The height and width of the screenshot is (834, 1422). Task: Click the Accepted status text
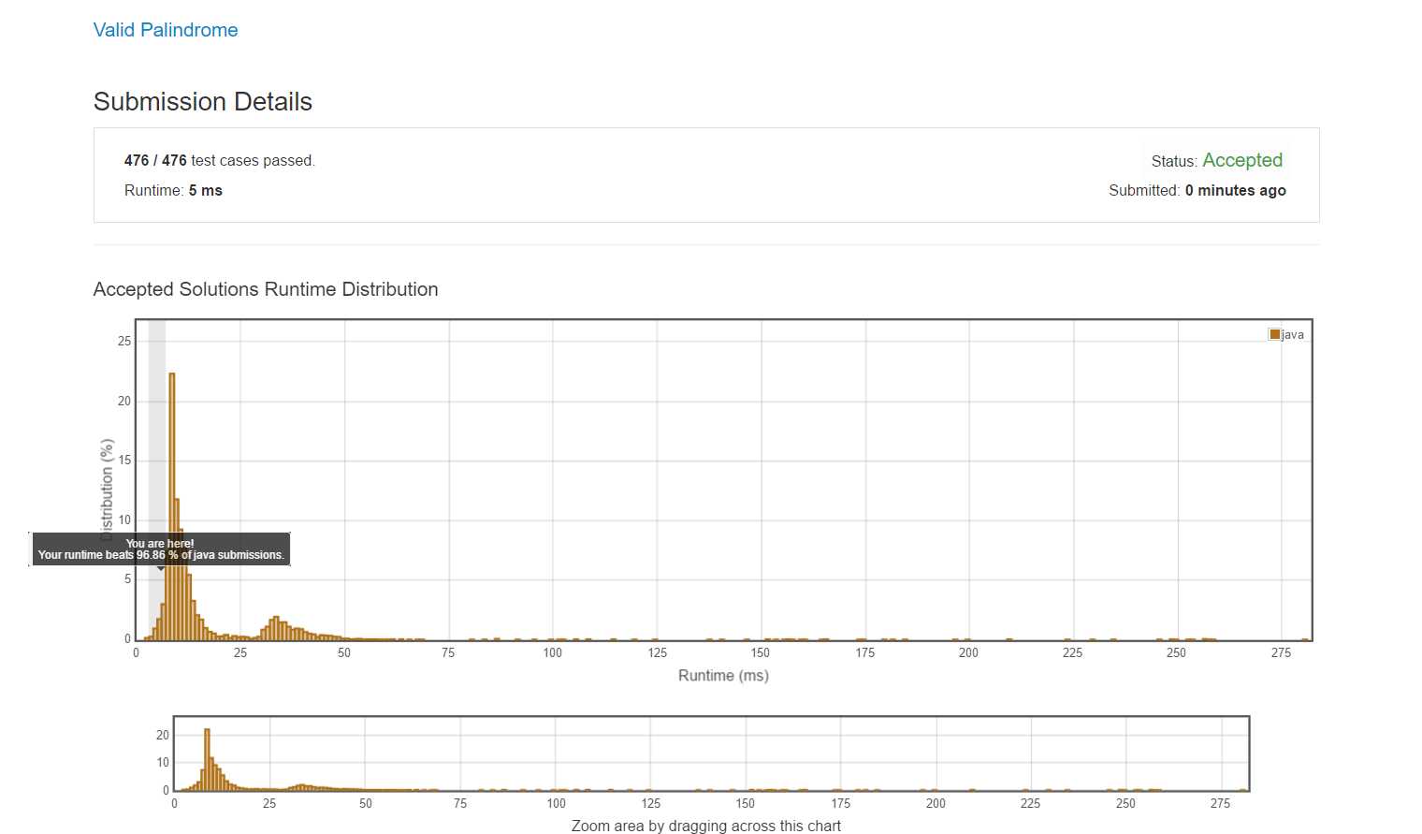tap(1242, 160)
